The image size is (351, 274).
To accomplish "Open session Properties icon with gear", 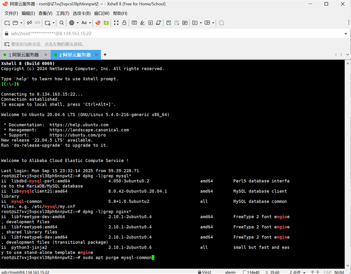I will coord(48,23).
